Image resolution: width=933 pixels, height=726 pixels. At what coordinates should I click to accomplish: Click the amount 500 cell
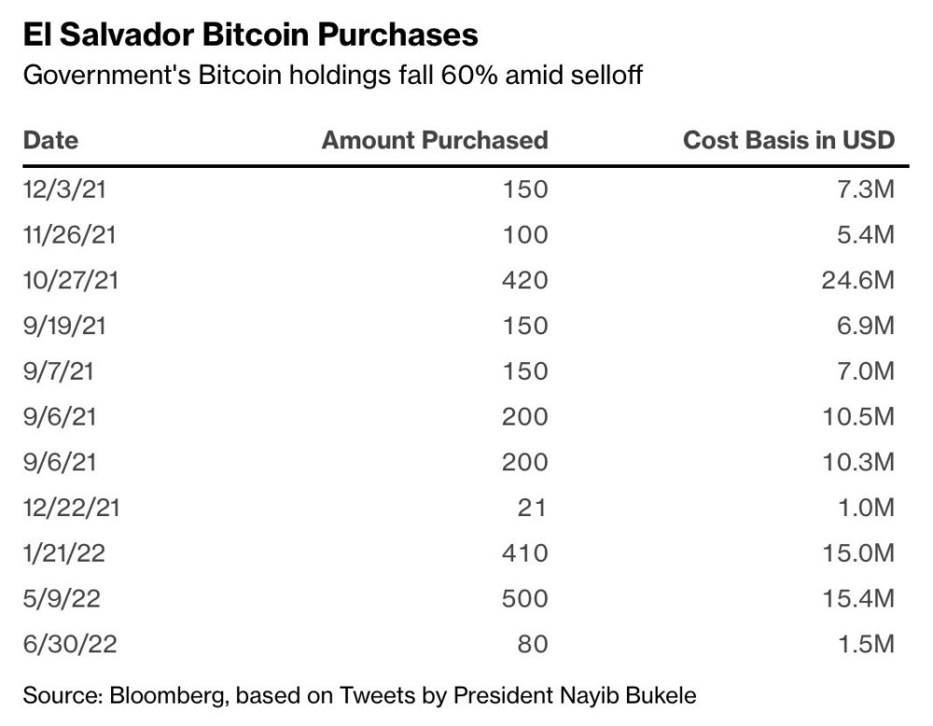pyautogui.click(x=525, y=598)
